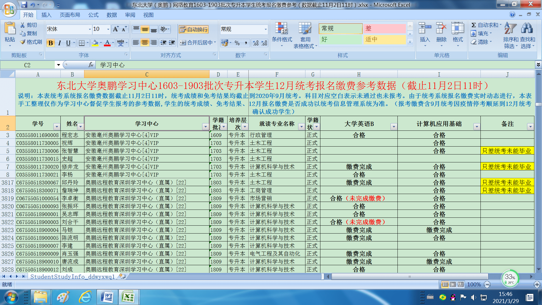
Task: Open the 页面布局 ribbon tab
Action: click(70, 15)
